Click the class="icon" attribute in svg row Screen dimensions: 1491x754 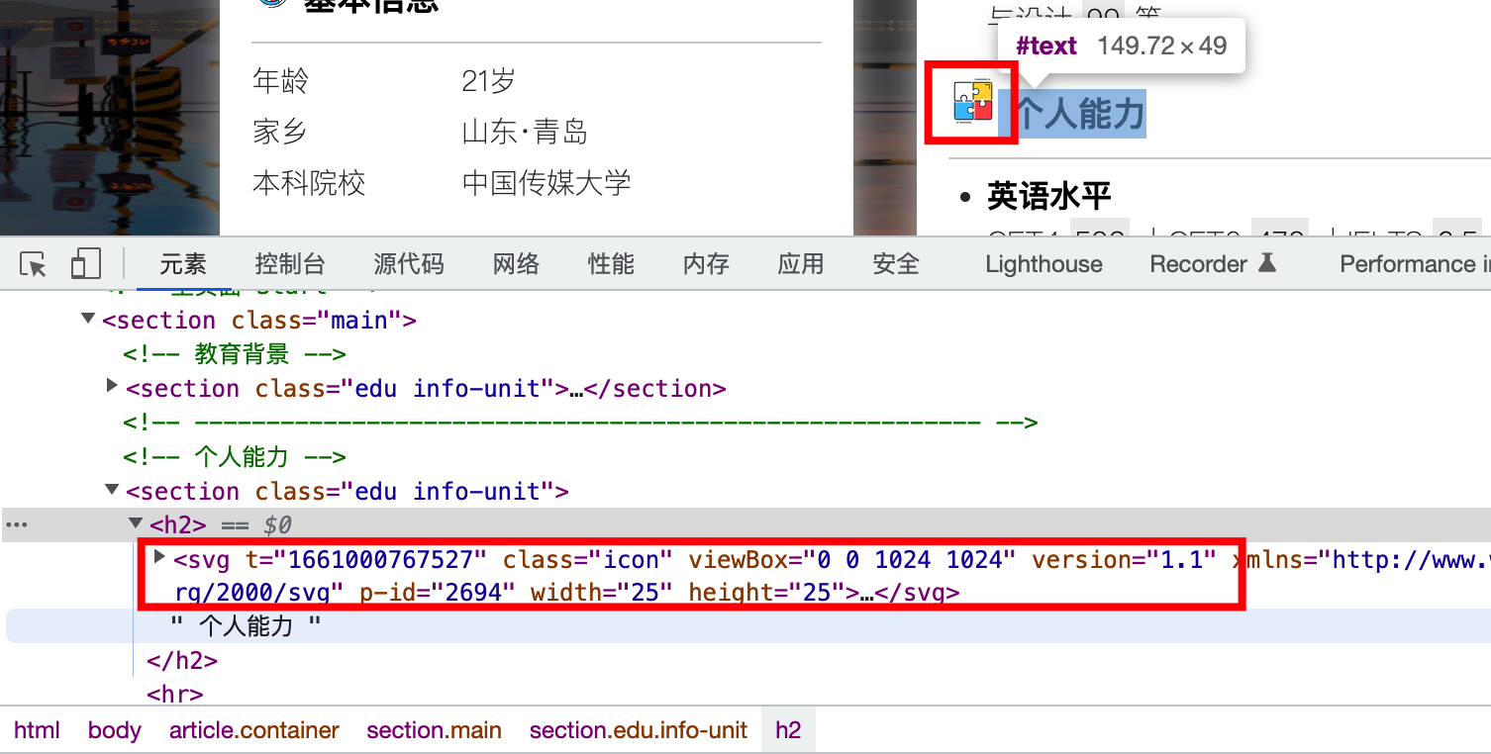[x=588, y=560]
